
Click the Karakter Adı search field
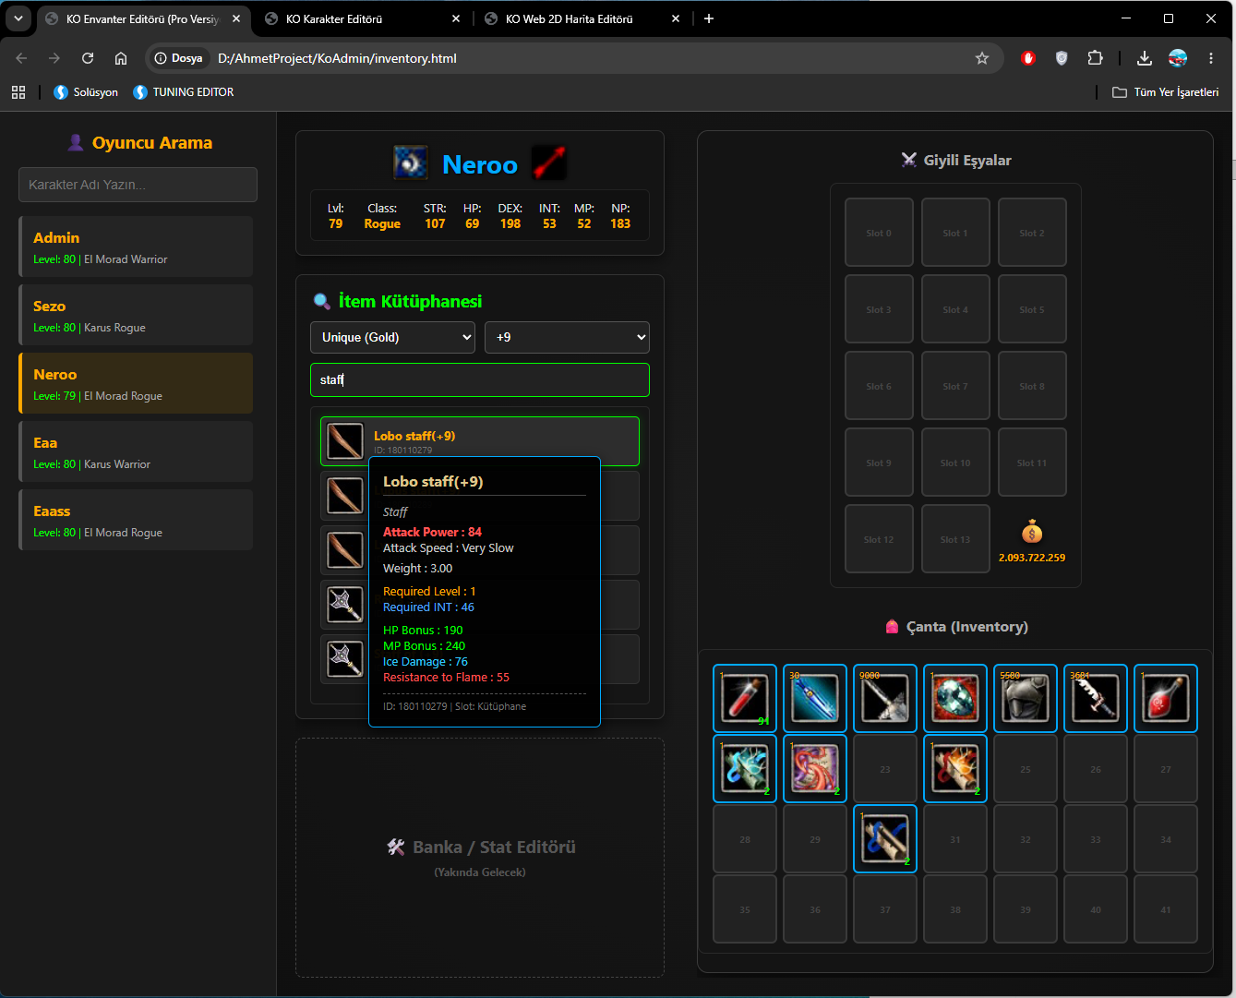coord(138,185)
